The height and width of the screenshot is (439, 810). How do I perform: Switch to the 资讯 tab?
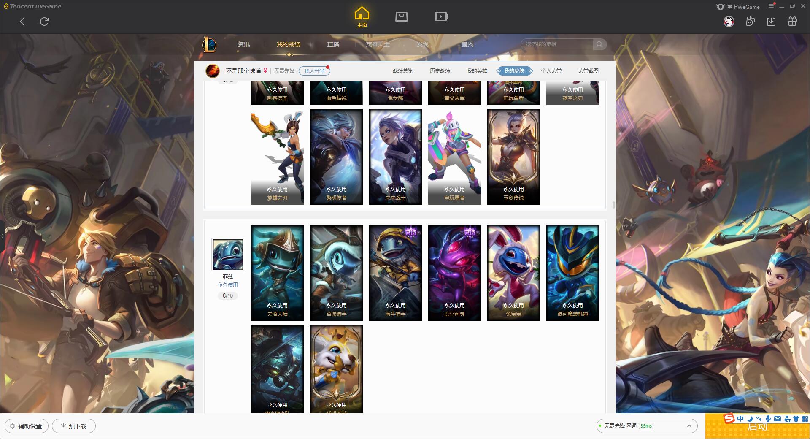(243, 44)
